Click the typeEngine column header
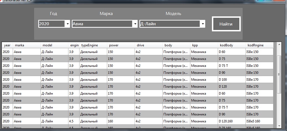The height and width of the screenshot is (131, 287). [93, 45]
